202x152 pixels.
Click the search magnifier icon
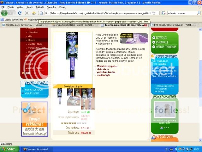pyautogui.click(x=199, y=13)
